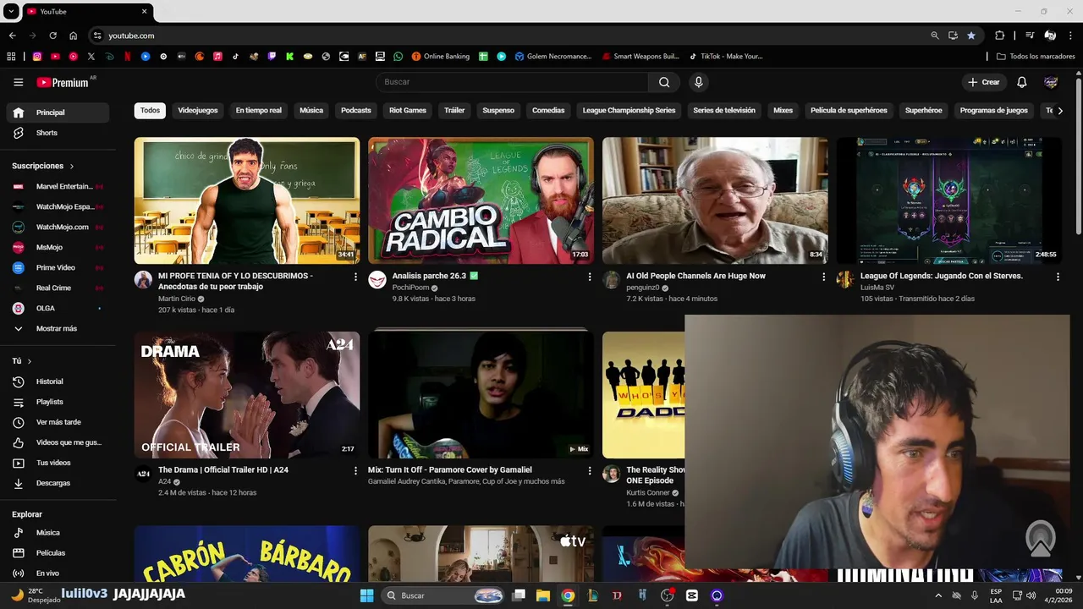The width and height of the screenshot is (1083, 609).
Task: Open the X (Twitter) bookmark icon
Action: (91, 57)
